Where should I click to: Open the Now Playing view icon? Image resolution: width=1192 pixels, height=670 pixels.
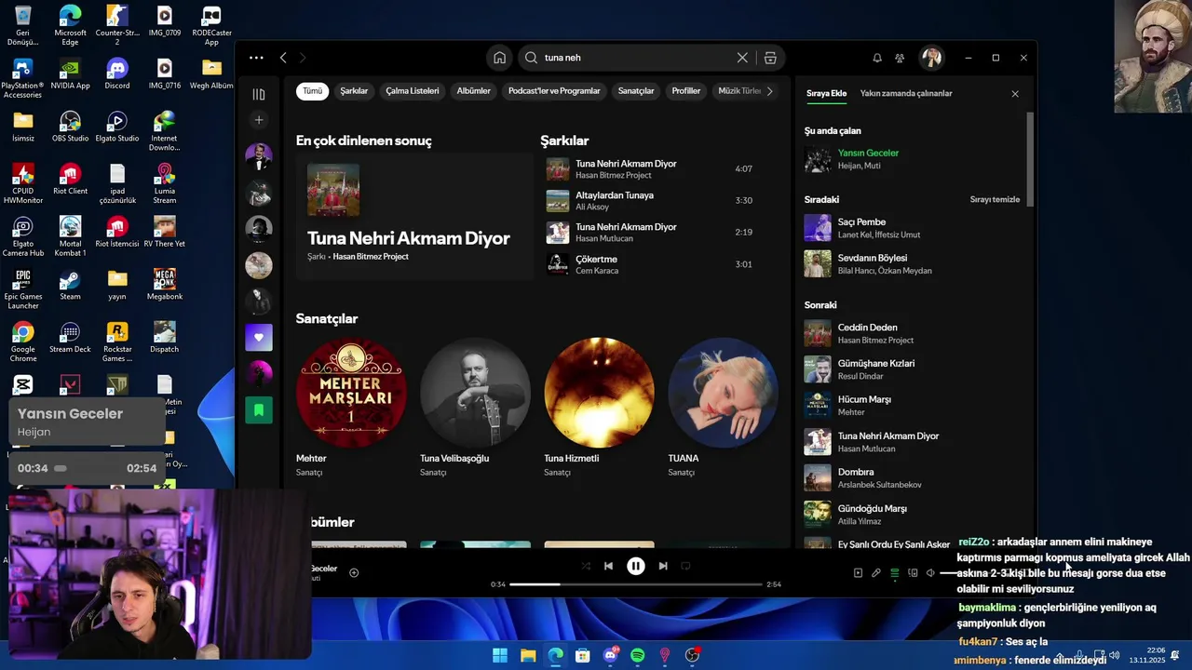click(x=858, y=573)
